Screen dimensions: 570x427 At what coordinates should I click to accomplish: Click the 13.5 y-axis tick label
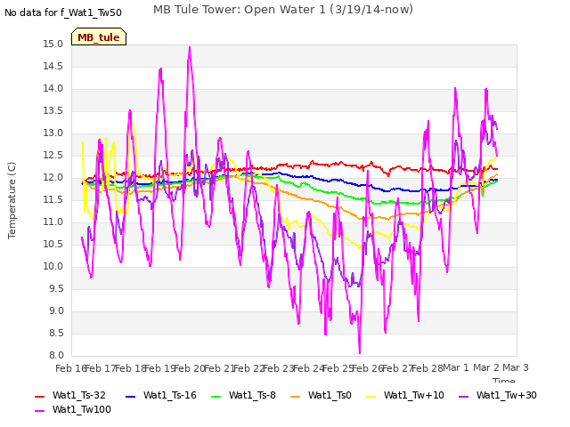[x=53, y=110]
